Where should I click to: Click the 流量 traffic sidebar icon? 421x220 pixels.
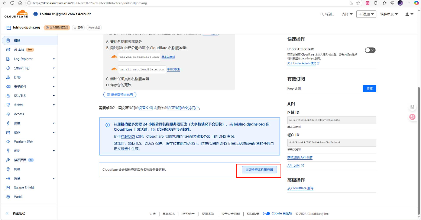[x=8, y=178]
